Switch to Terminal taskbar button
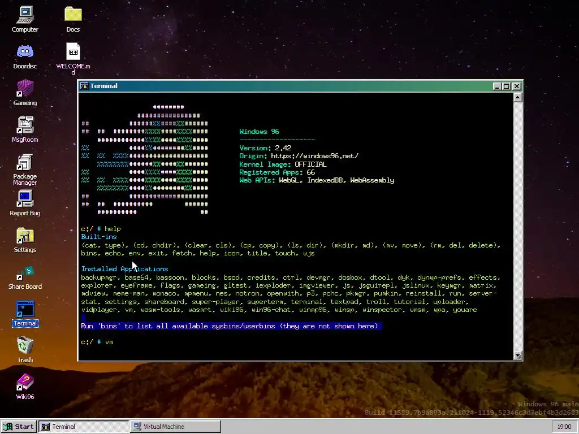The image size is (579, 434). click(x=84, y=427)
